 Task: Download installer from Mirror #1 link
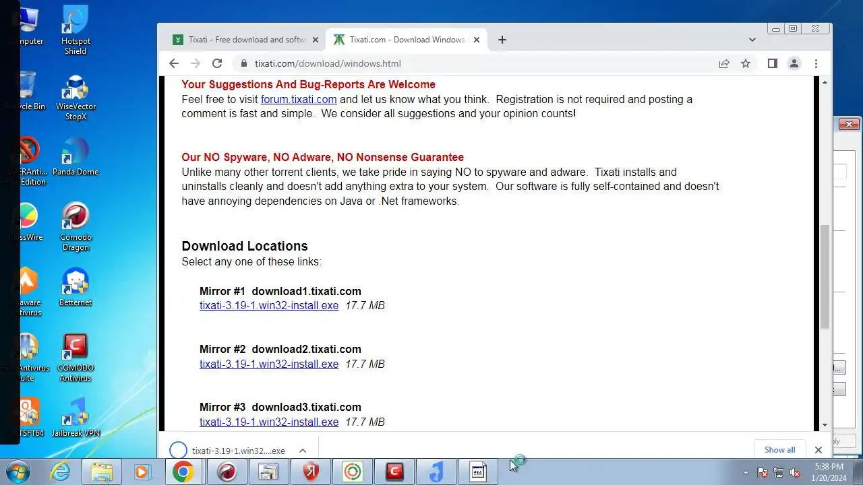[269, 305]
